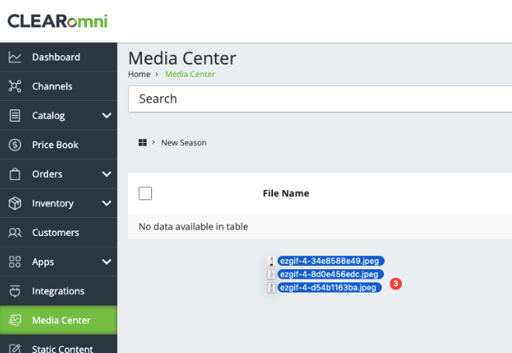Tick the select-all checkbox beside File Name
512x353 pixels.
[145, 193]
